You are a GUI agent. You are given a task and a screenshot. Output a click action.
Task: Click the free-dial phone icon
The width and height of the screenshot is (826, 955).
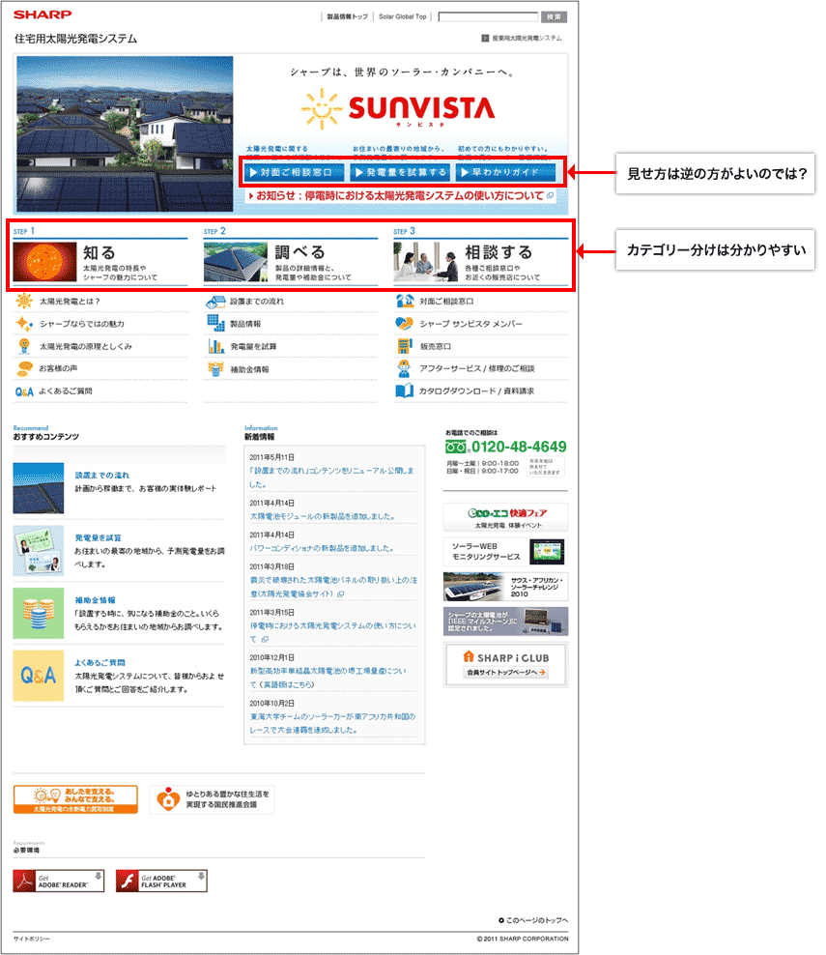456,447
